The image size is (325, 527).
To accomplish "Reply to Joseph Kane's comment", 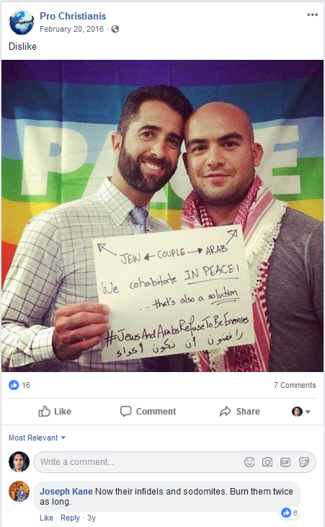I will (70, 518).
